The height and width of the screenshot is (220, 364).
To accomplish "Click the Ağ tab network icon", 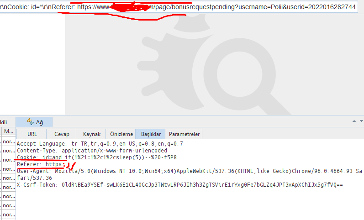I will pyautogui.click(x=31, y=121).
